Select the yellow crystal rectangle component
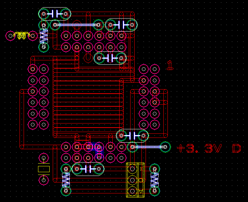This screenshot has width=248, height=202. (44, 169)
